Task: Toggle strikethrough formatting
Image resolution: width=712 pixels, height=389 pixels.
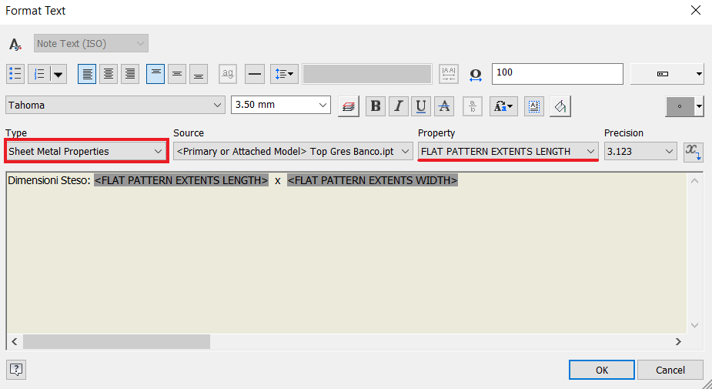Action: pyautogui.click(x=444, y=106)
